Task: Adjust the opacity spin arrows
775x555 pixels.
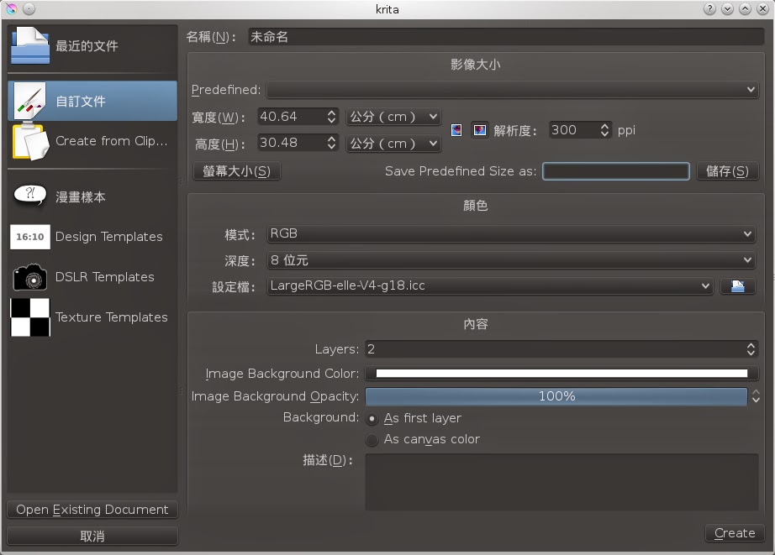Action: [x=756, y=396]
